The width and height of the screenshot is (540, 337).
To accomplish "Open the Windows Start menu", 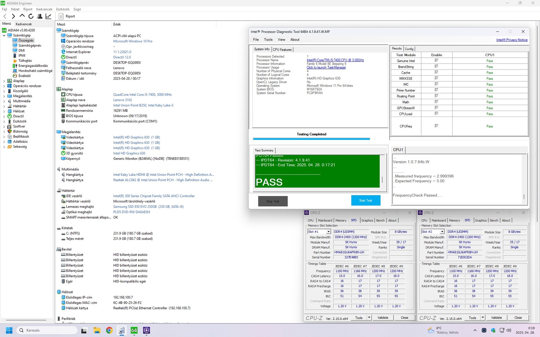I will click(9, 330).
